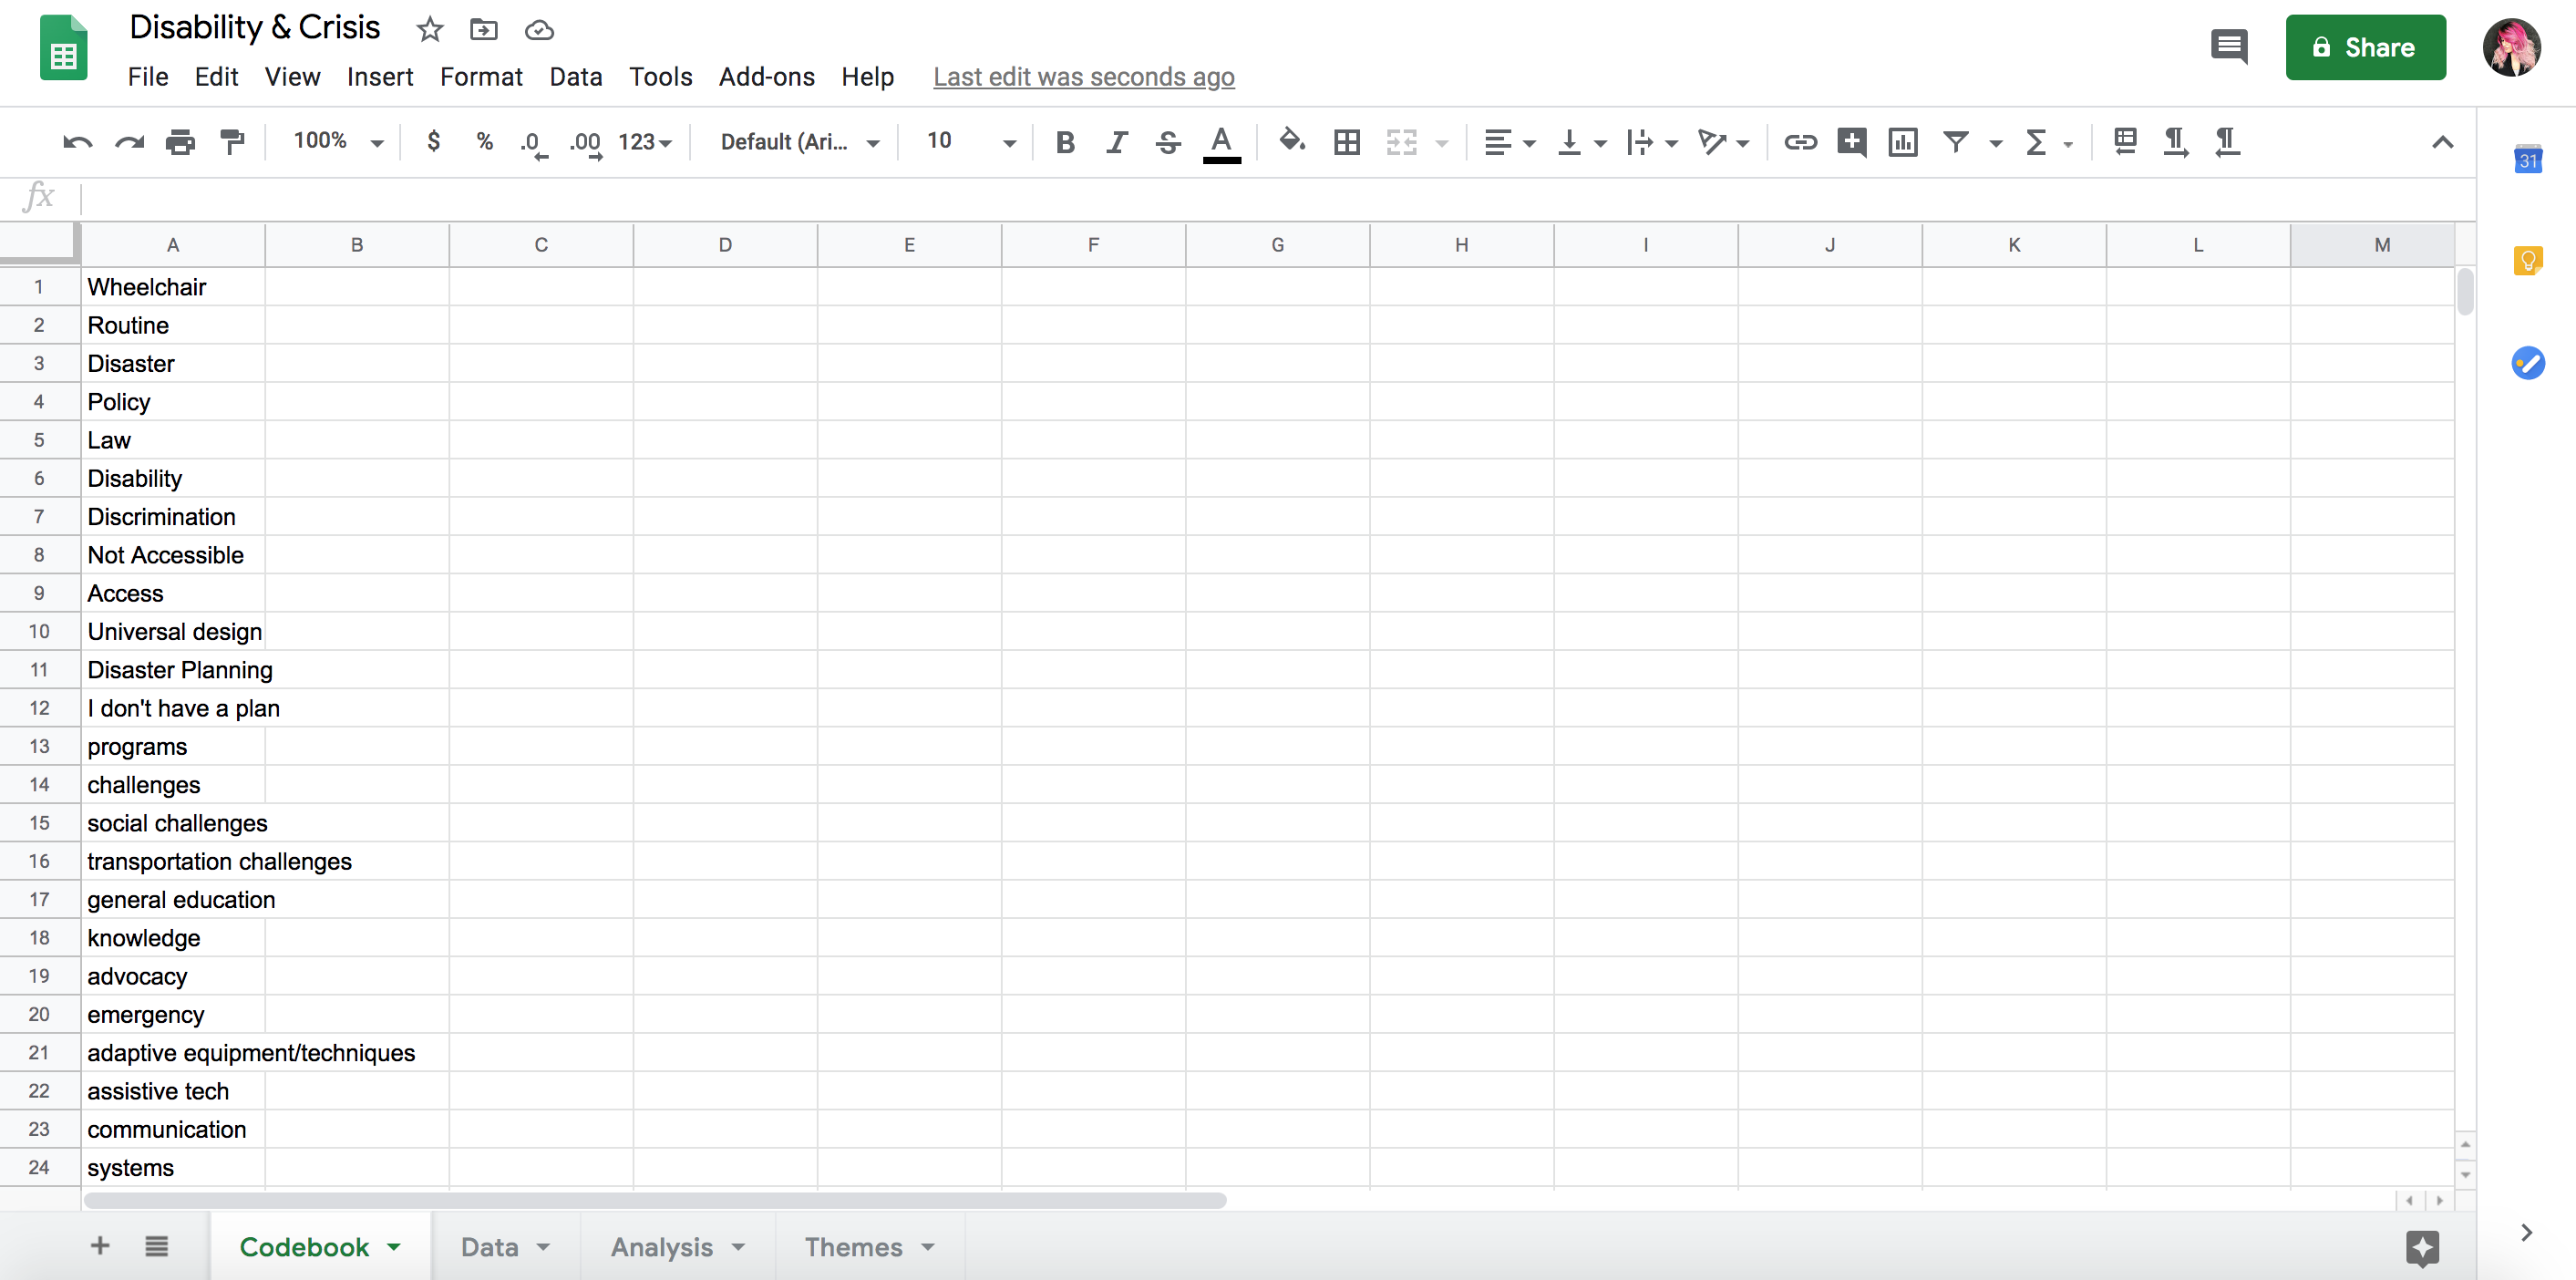Image resolution: width=2576 pixels, height=1280 pixels.
Task: Choose a text color from the color picker
Action: tap(1221, 142)
